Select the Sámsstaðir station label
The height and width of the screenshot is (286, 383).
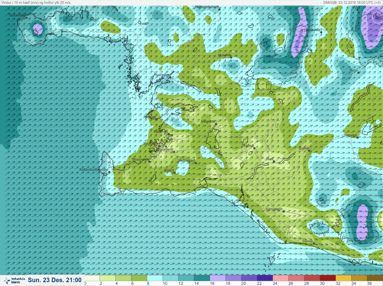pyautogui.click(x=274, y=209)
